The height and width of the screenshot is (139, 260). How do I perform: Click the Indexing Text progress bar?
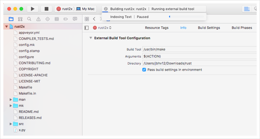(186, 16)
